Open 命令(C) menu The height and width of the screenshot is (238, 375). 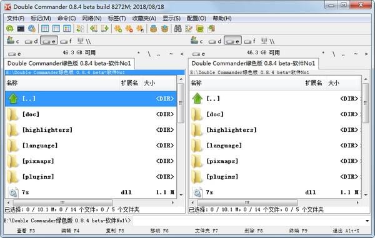pos(66,18)
